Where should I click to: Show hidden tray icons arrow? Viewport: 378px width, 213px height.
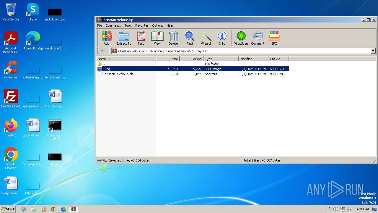pyautogui.click(x=329, y=209)
